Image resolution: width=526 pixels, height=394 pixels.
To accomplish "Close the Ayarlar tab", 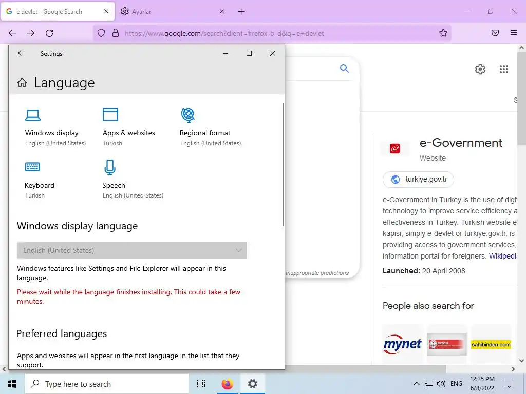I will pyautogui.click(x=222, y=11).
